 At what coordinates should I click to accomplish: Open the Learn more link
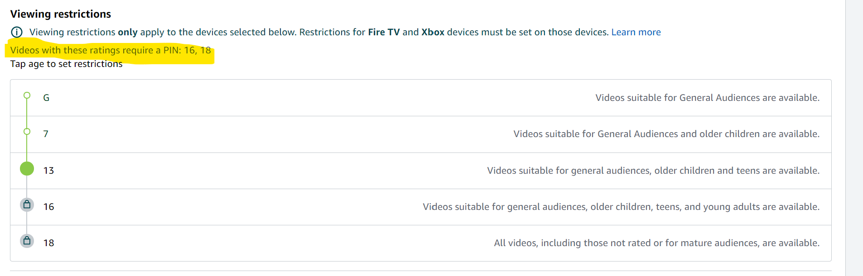click(636, 32)
